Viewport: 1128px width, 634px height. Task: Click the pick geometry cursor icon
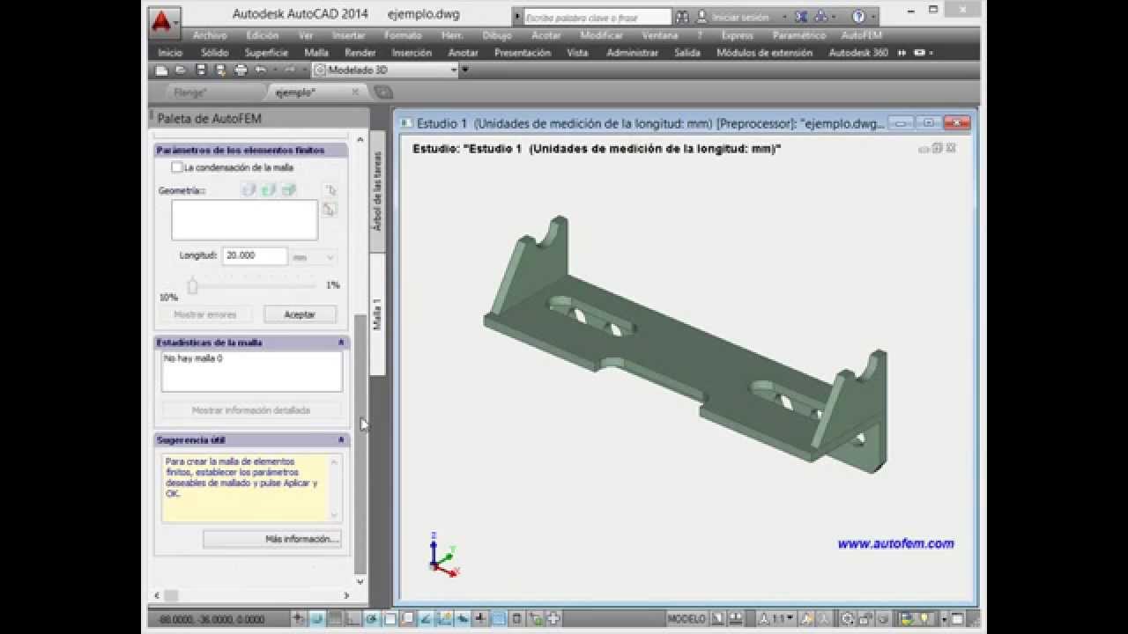coord(330,190)
